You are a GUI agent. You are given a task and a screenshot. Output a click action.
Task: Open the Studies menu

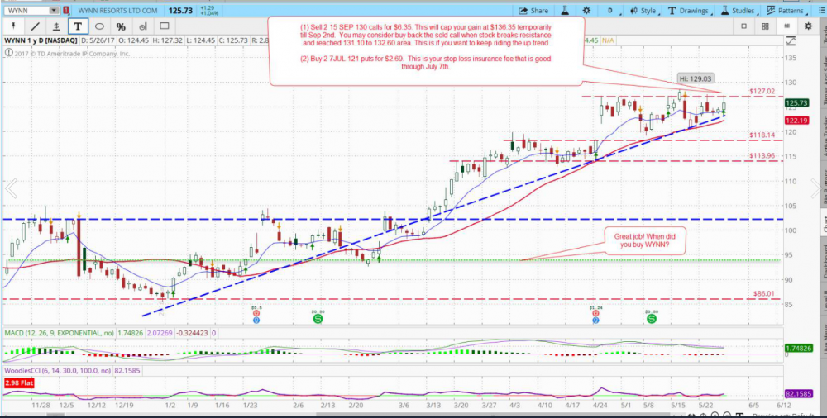pos(739,11)
